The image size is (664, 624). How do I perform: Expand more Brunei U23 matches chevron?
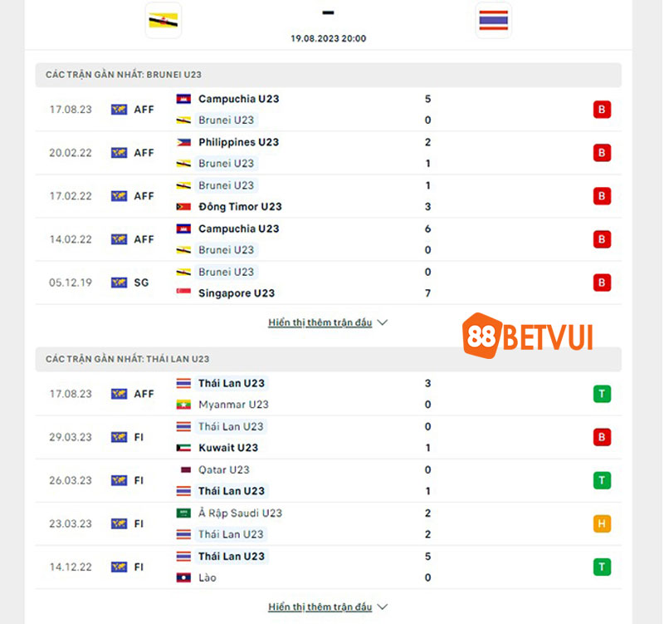coord(383,322)
